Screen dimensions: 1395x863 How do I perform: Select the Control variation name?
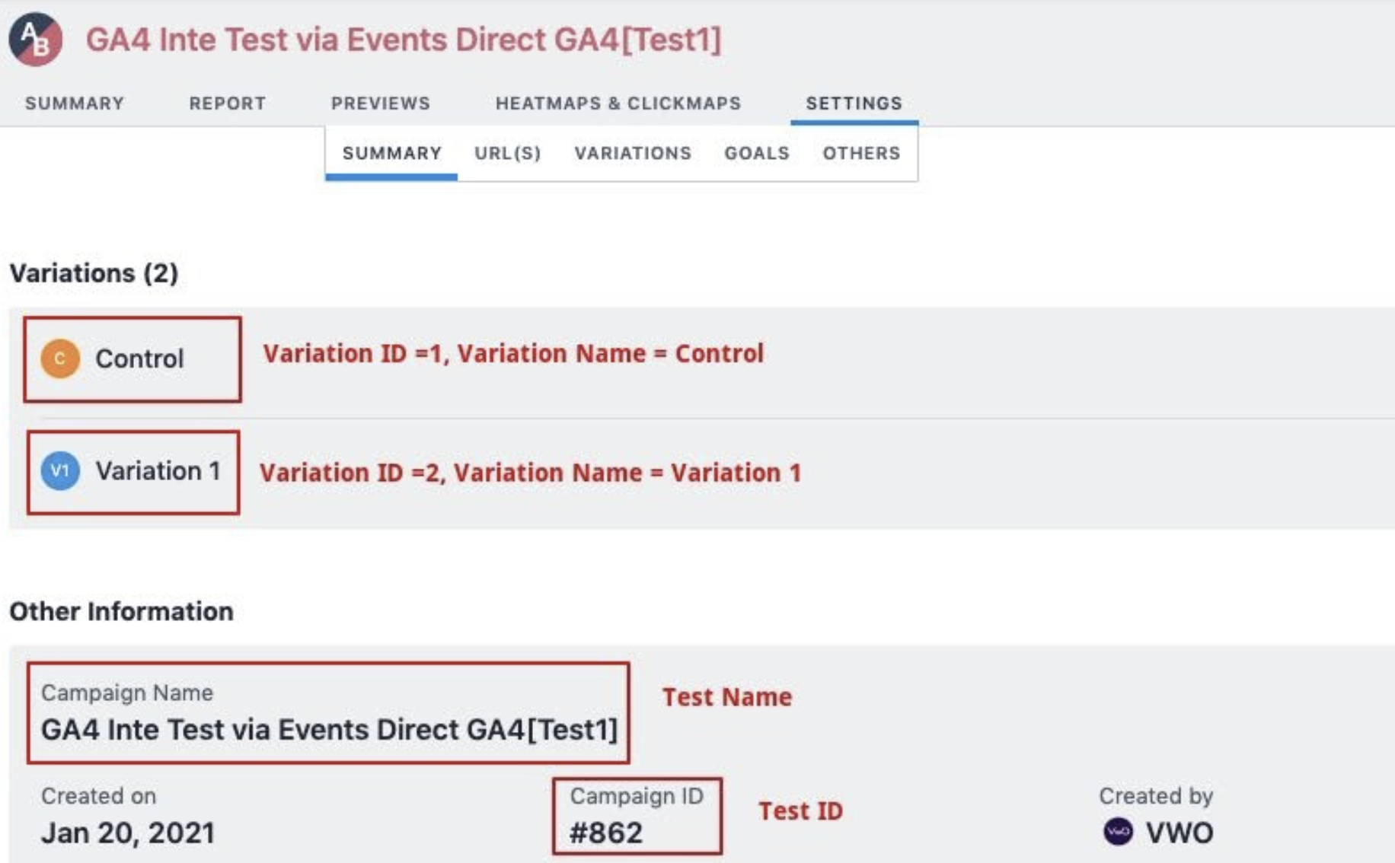click(x=139, y=358)
